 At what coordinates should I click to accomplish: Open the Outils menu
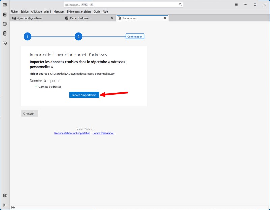point(97,11)
